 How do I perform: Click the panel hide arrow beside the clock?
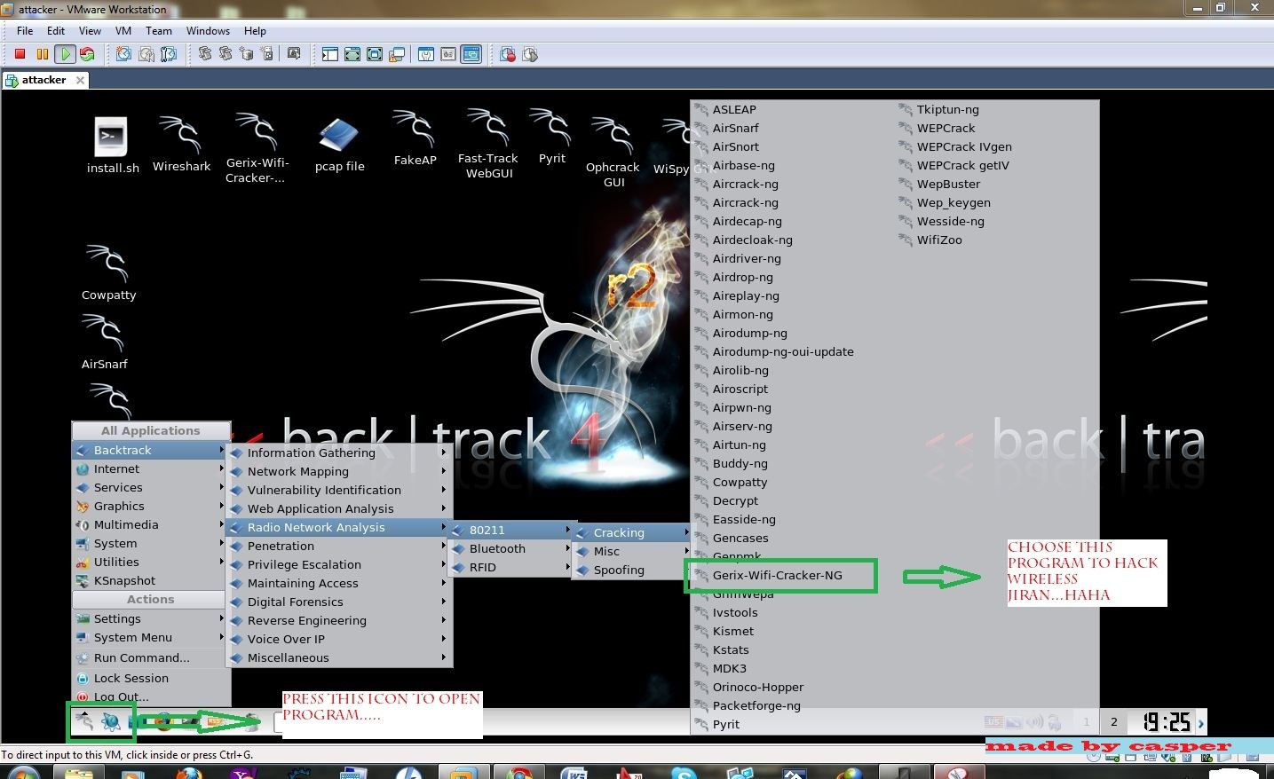click(1201, 722)
